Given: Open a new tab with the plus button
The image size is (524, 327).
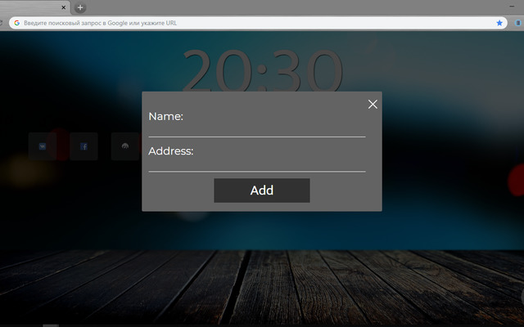Looking at the screenshot, I should (80, 7).
